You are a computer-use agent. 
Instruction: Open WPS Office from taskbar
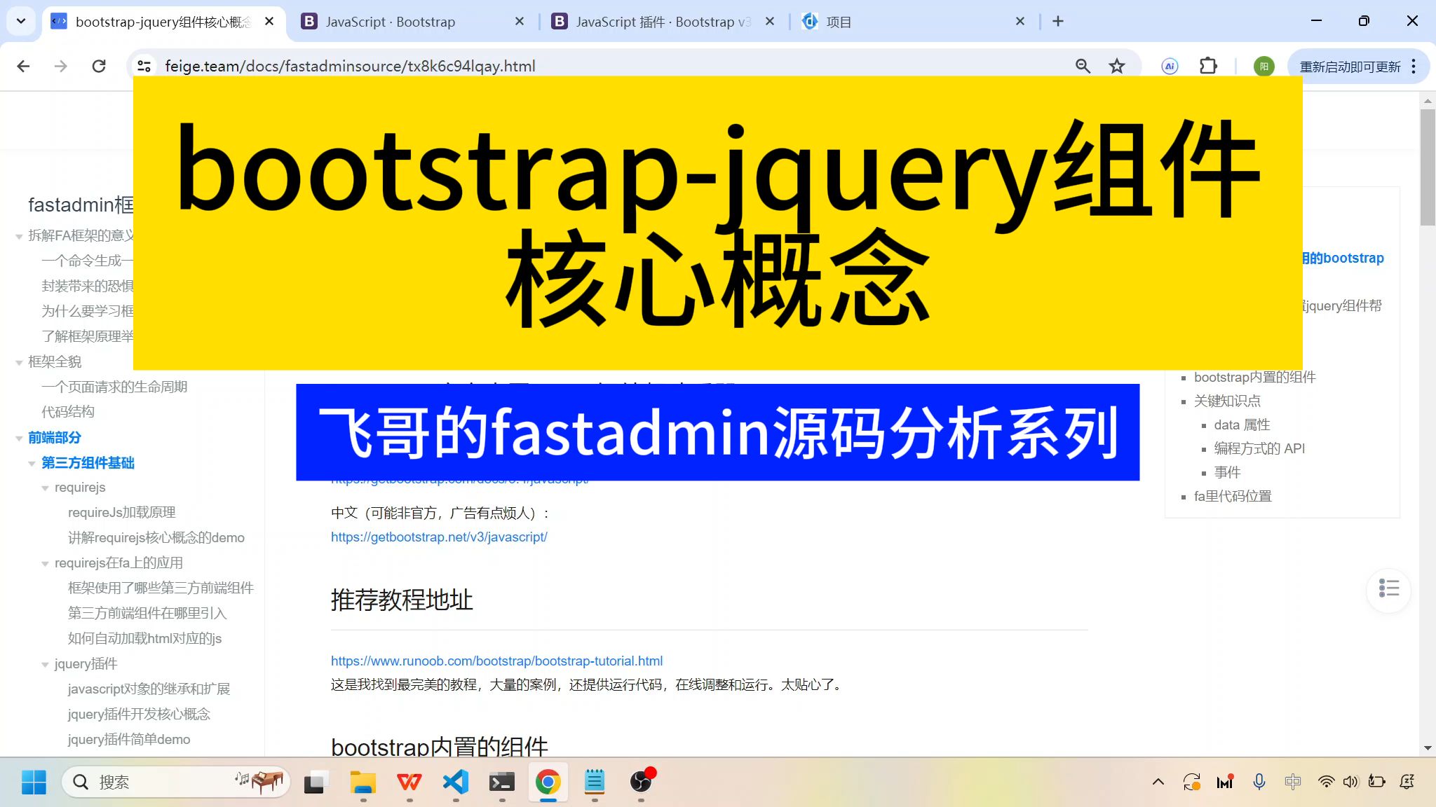(x=409, y=782)
